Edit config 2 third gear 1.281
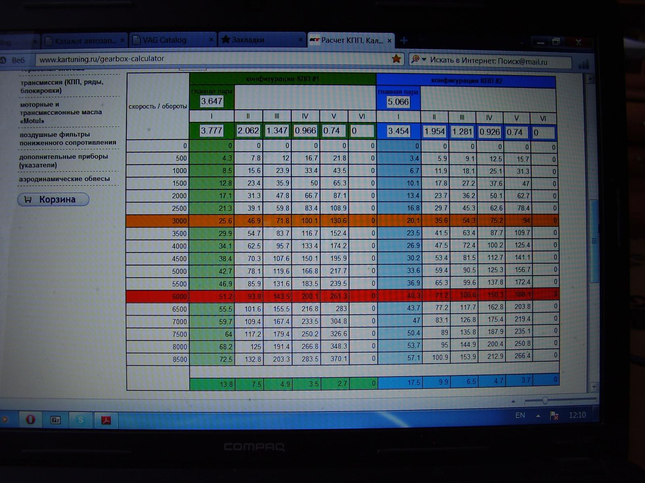This screenshot has width=645, height=483. (462, 132)
